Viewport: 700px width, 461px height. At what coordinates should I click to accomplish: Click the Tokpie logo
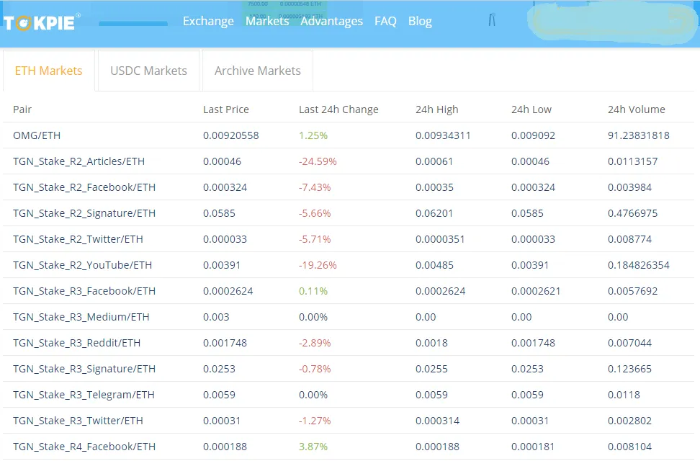tap(42, 22)
